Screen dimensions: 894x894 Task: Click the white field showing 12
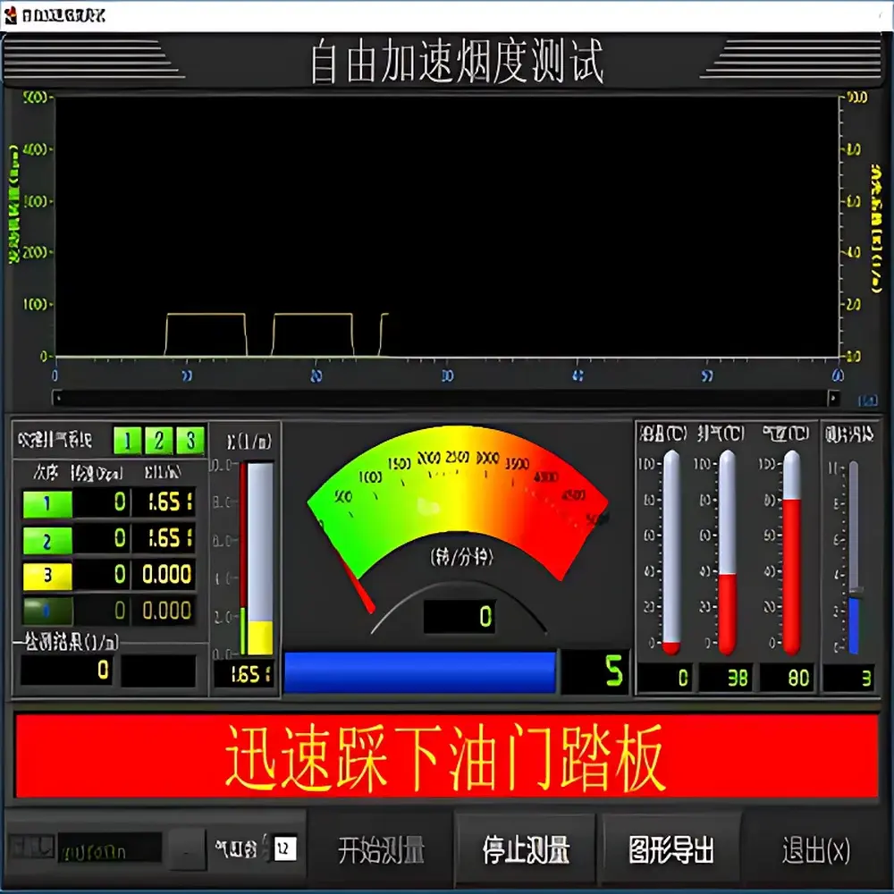click(284, 848)
